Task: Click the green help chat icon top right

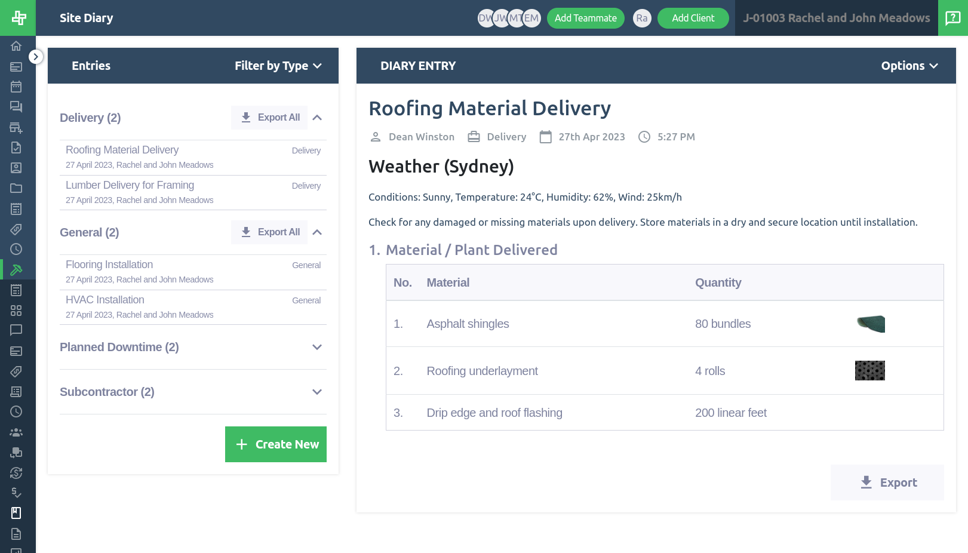Action: click(x=953, y=18)
